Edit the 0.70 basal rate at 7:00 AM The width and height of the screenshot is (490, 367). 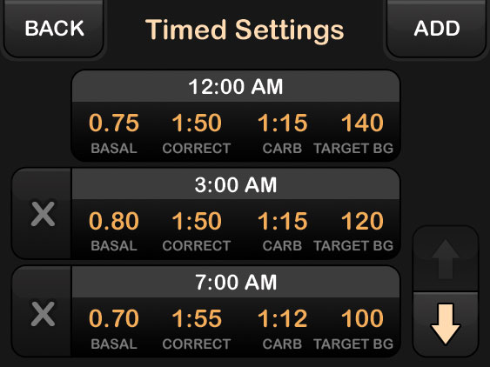coord(114,318)
